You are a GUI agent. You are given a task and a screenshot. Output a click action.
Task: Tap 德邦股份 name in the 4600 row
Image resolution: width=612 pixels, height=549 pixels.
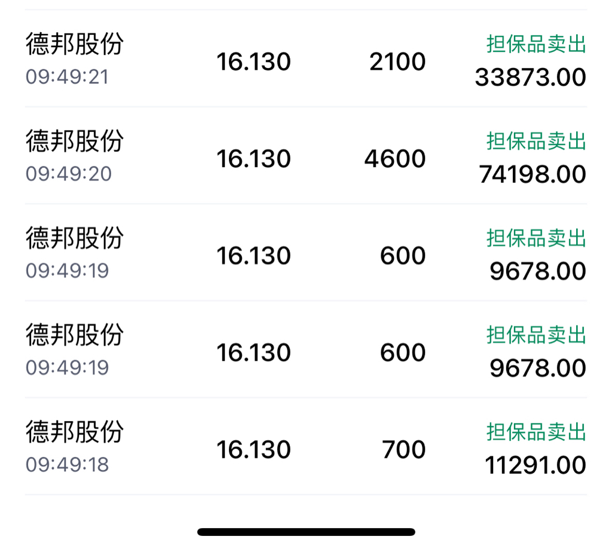tap(75, 141)
